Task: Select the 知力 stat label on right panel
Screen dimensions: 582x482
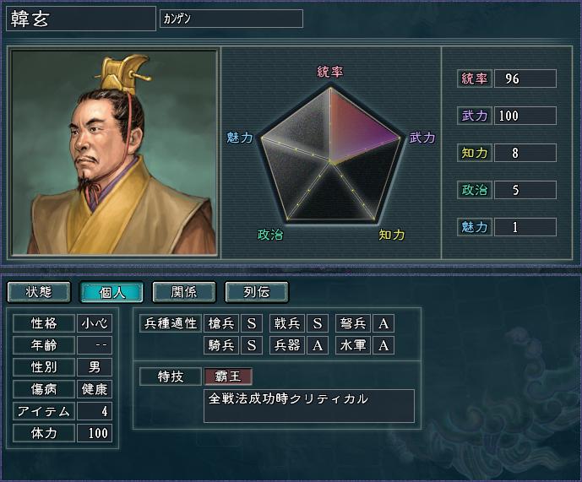Action: coord(475,153)
